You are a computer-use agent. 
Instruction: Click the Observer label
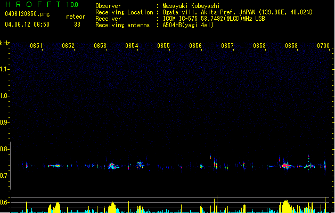[108, 6]
